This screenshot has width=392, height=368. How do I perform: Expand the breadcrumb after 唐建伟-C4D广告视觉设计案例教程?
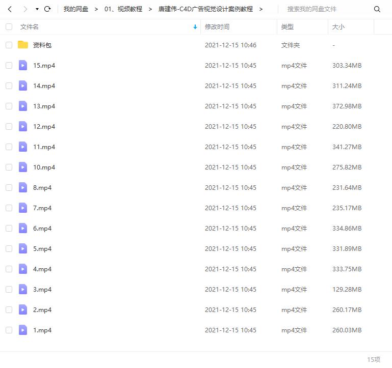[x=261, y=9]
